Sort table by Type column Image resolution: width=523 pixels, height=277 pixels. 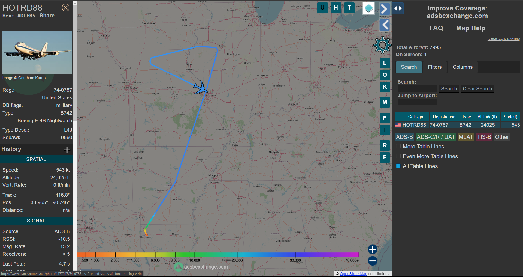click(x=466, y=117)
